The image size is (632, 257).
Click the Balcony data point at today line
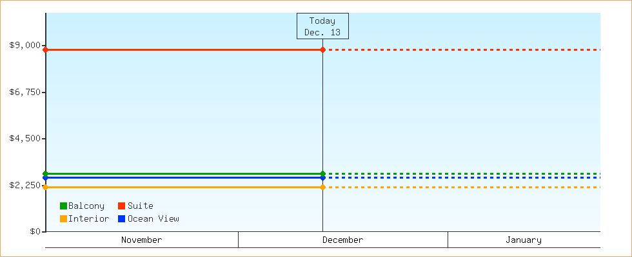coord(322,173)
